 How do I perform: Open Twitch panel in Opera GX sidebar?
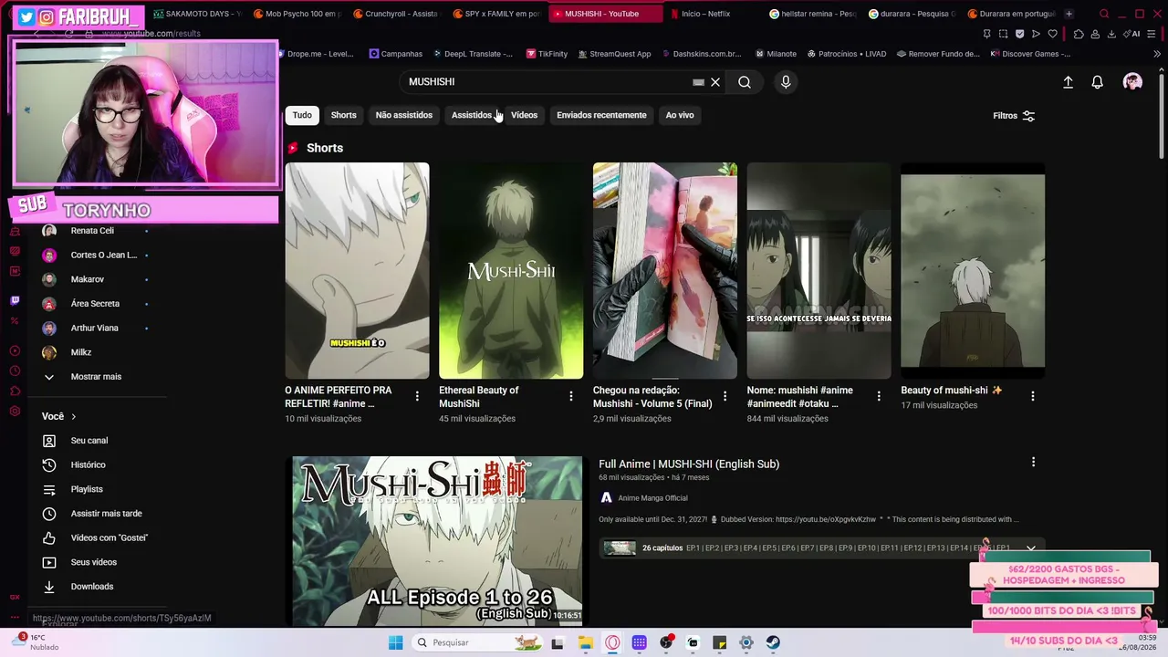pos(15,300)
